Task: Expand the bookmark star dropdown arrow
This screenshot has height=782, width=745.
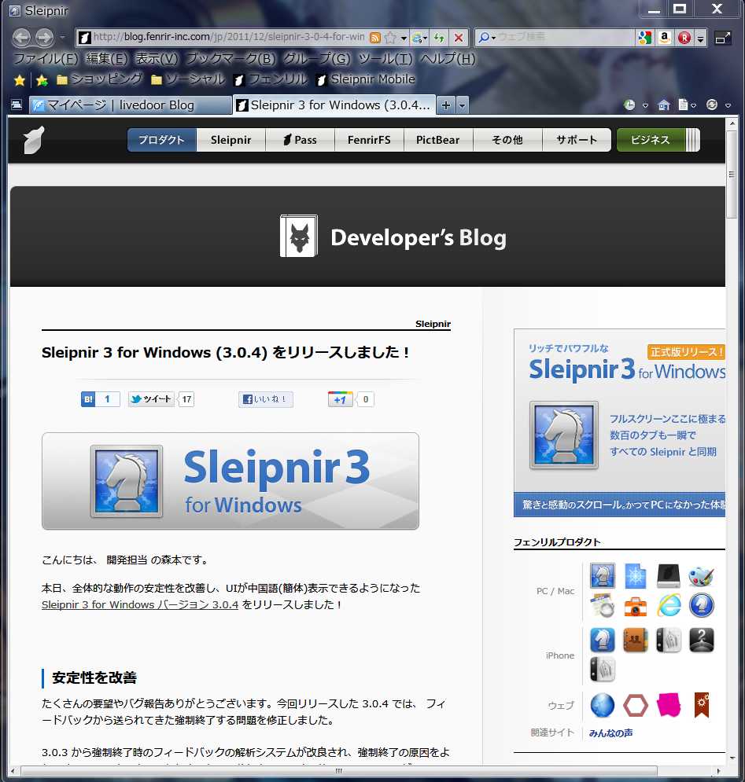Action: pos(404,38)
